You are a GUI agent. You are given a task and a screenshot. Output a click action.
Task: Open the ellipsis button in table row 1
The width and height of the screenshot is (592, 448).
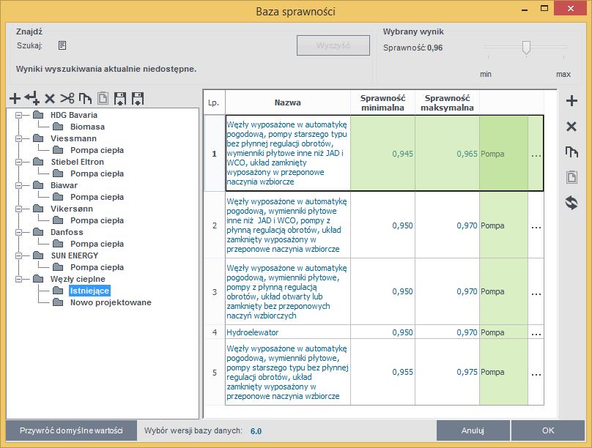click(536, 154)
